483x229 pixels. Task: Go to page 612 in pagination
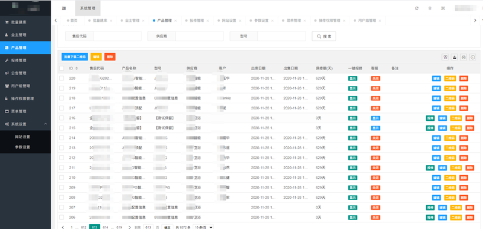pyautogui.click(x=83, y=227)
